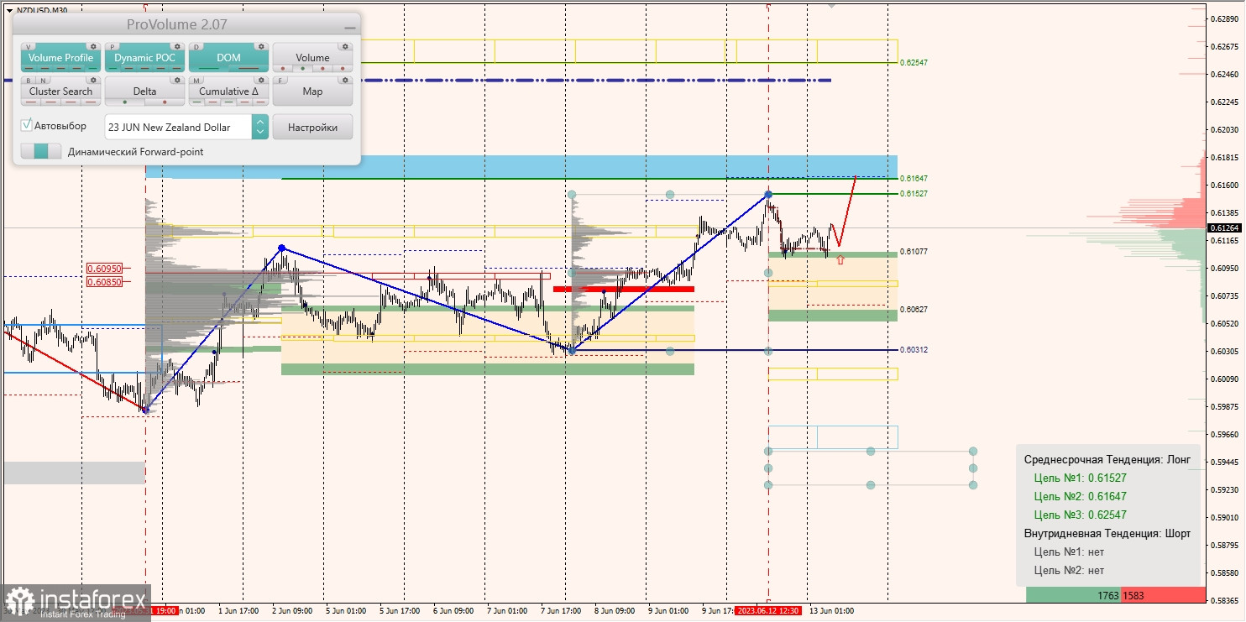Enable the Delta indicator

(x=144, y=91)
